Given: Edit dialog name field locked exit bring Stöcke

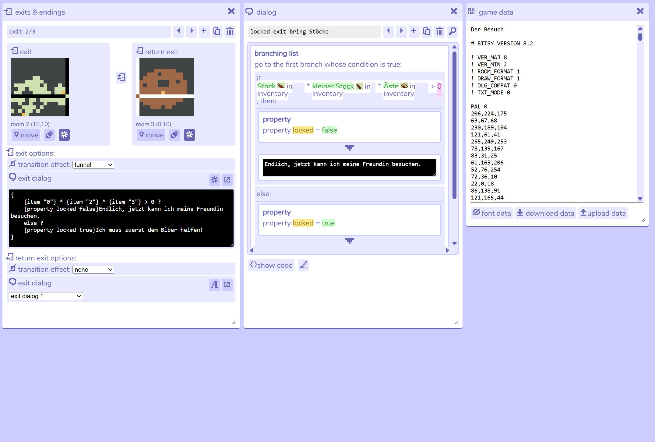Looking at the screenshot, I should [x=315, y=32].
